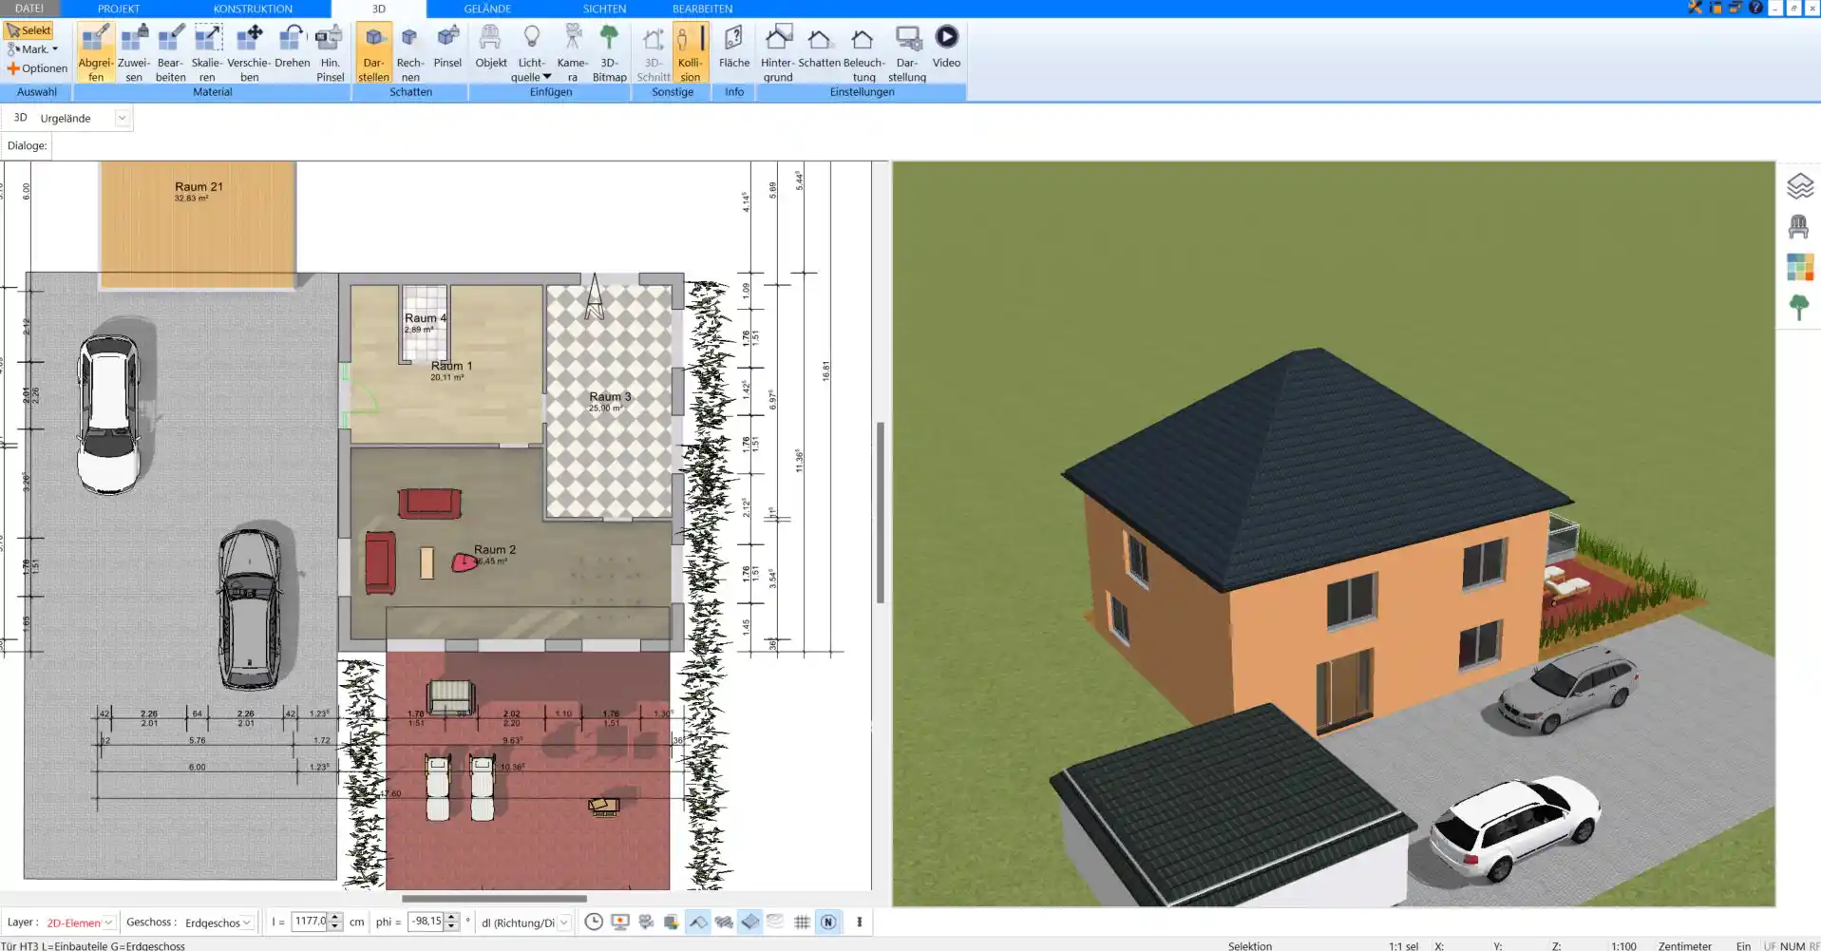1821x951 pixels.
Task: Click the length l input field
Action: point(310,922)
